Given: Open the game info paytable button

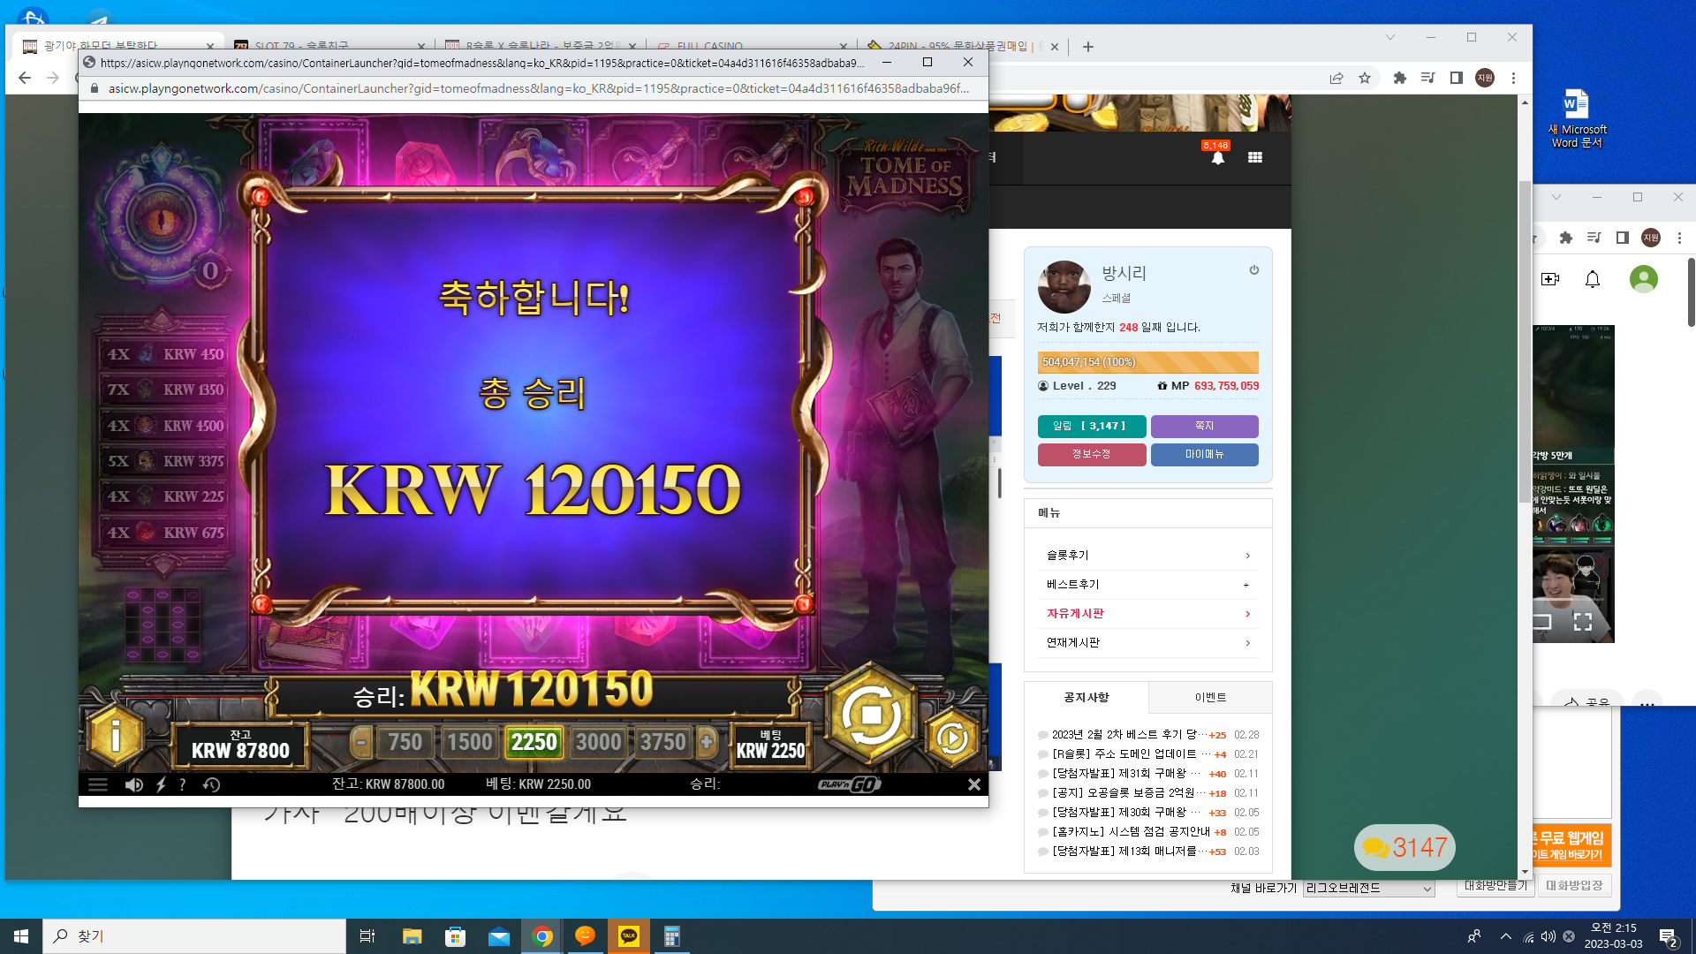Looking at the screenshot, I should 116,735.
